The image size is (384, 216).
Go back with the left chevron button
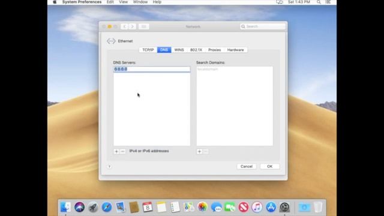(125, 26)
